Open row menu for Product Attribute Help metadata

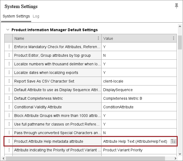tap(9, 141)
